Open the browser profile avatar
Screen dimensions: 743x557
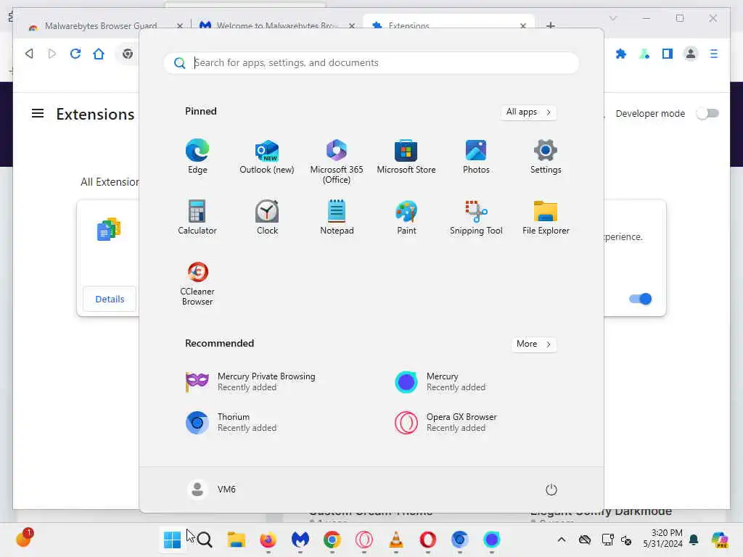[x=691, y=54]
